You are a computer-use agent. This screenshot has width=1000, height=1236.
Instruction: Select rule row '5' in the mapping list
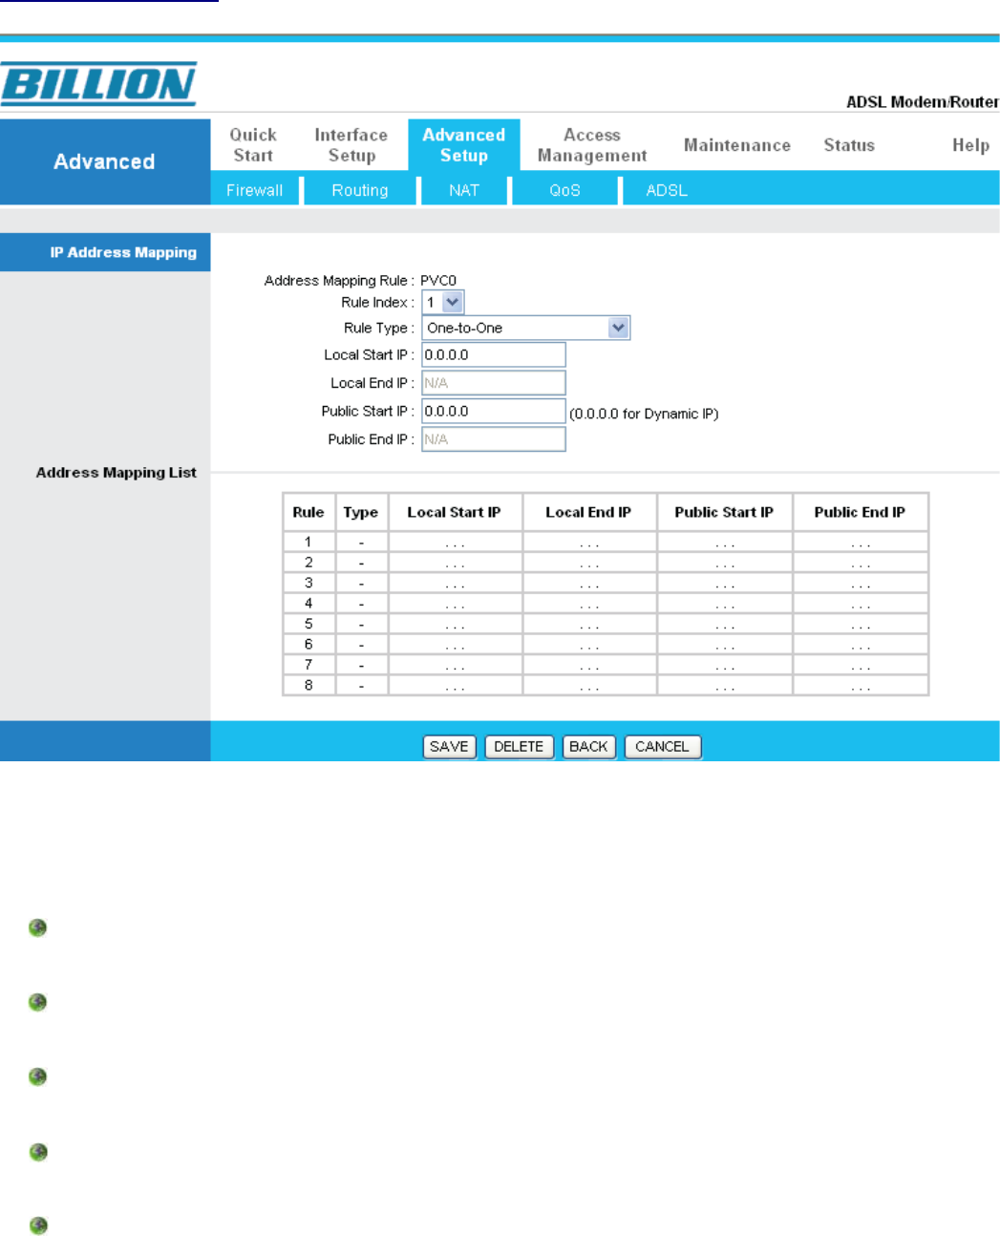coord(606,624)
